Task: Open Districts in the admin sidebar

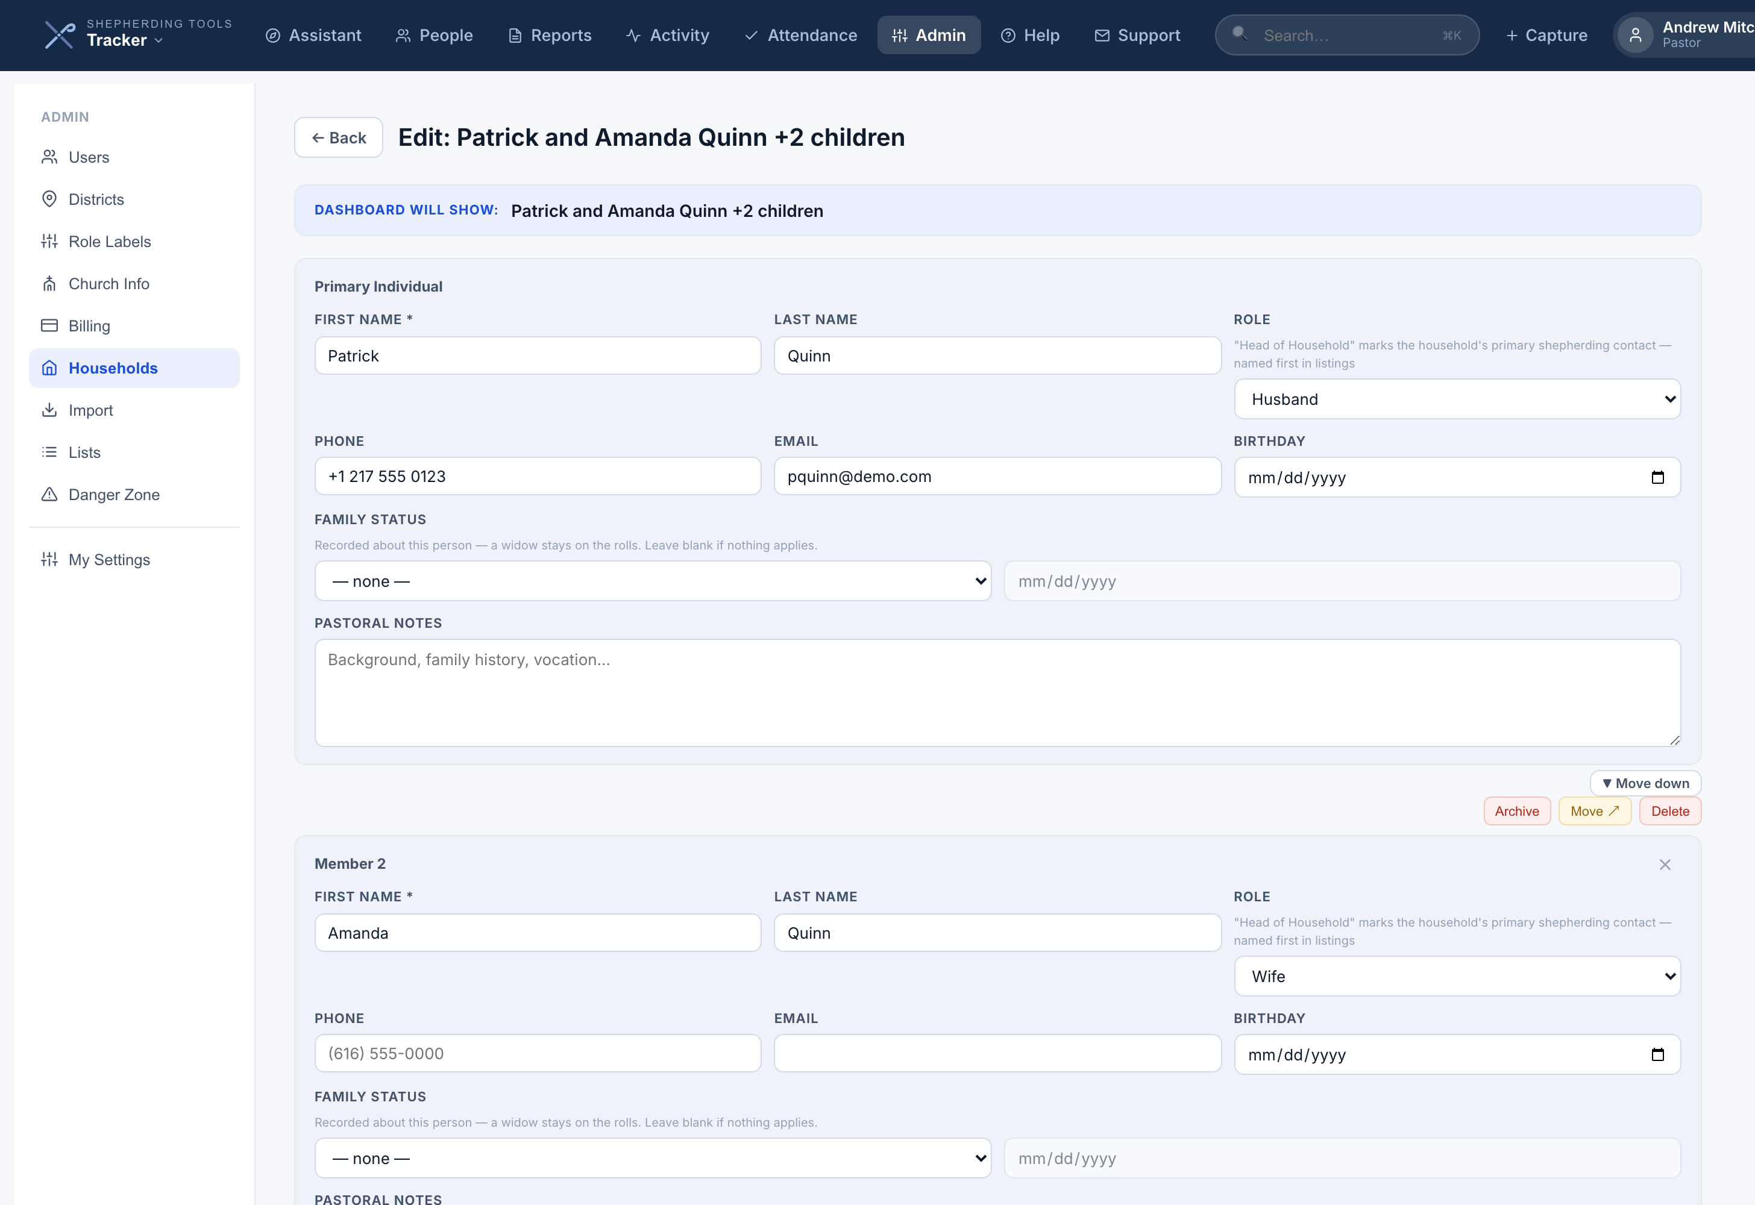Action: click(x=134, y=199)
